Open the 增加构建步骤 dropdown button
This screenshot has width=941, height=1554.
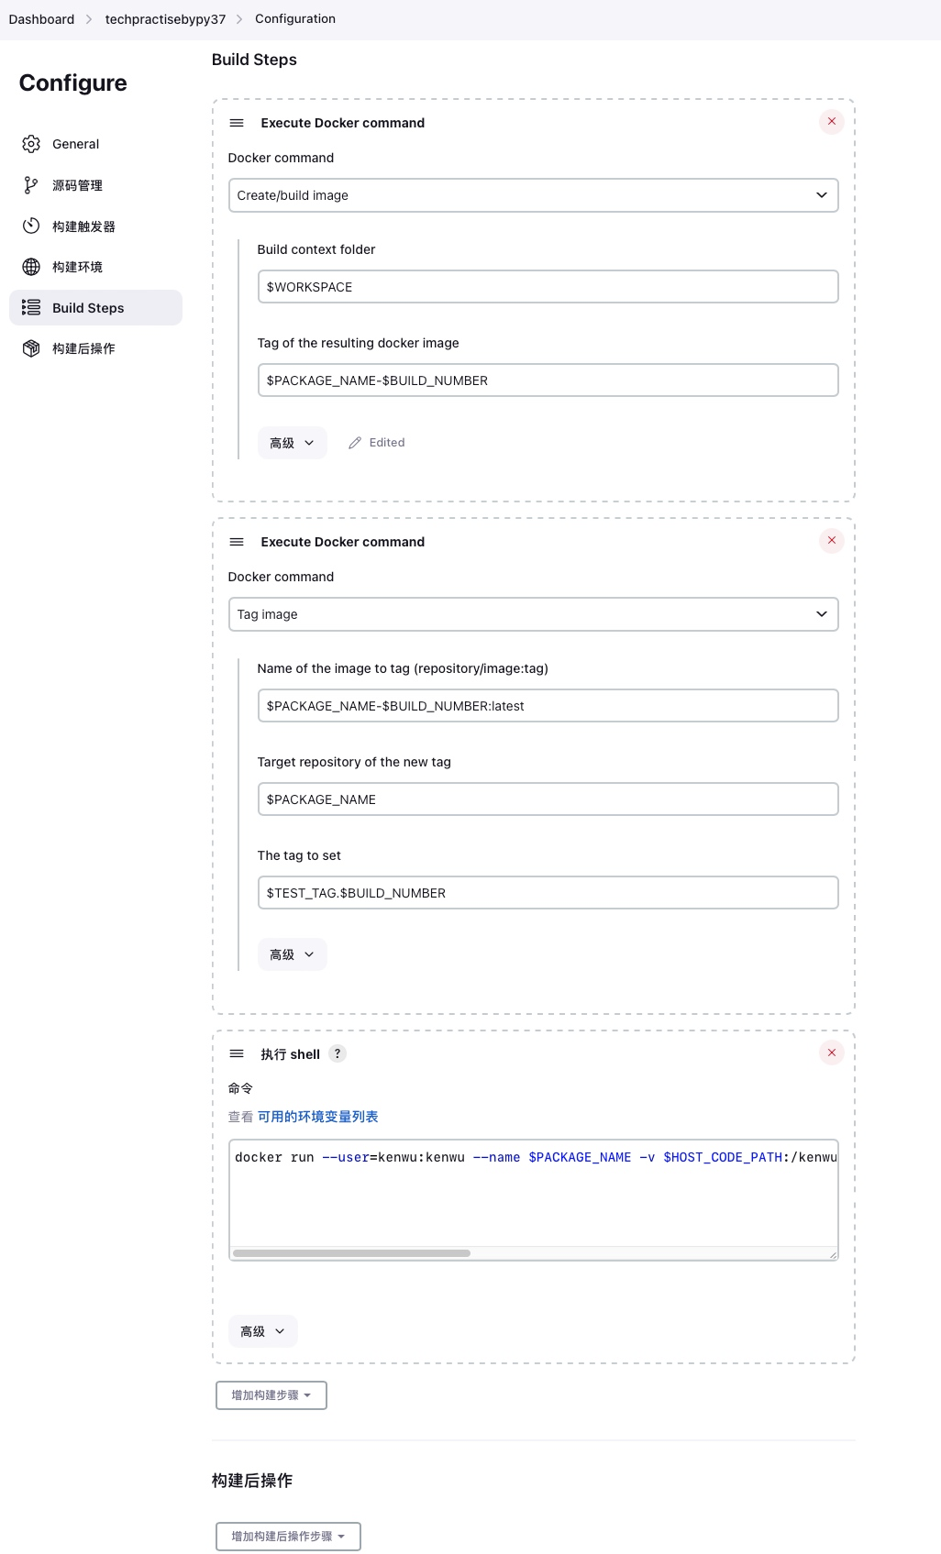point(271,1395)
